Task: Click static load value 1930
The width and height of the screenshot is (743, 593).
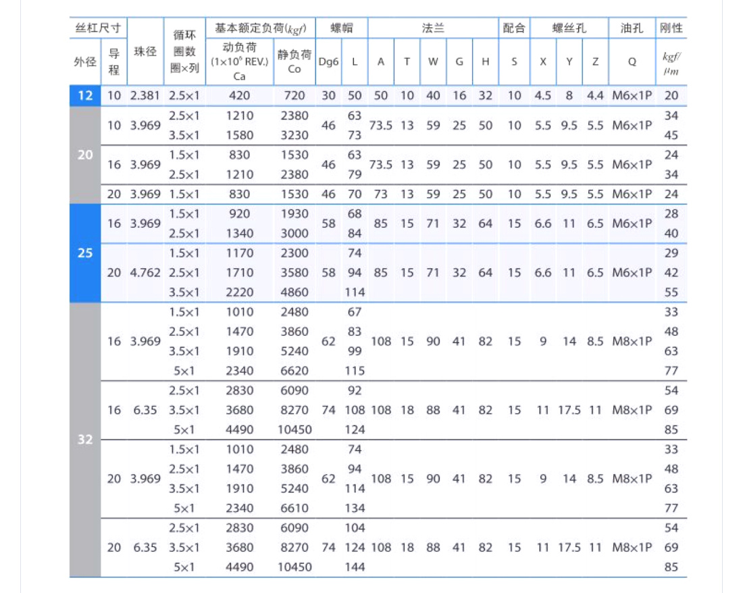Action: point(294,214)
